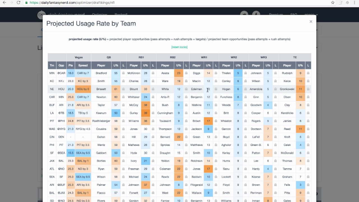This screenshot has height=202, width=359.
Task: Toggle lock for Newton, CAR quarterback
Action: point(123,97)
